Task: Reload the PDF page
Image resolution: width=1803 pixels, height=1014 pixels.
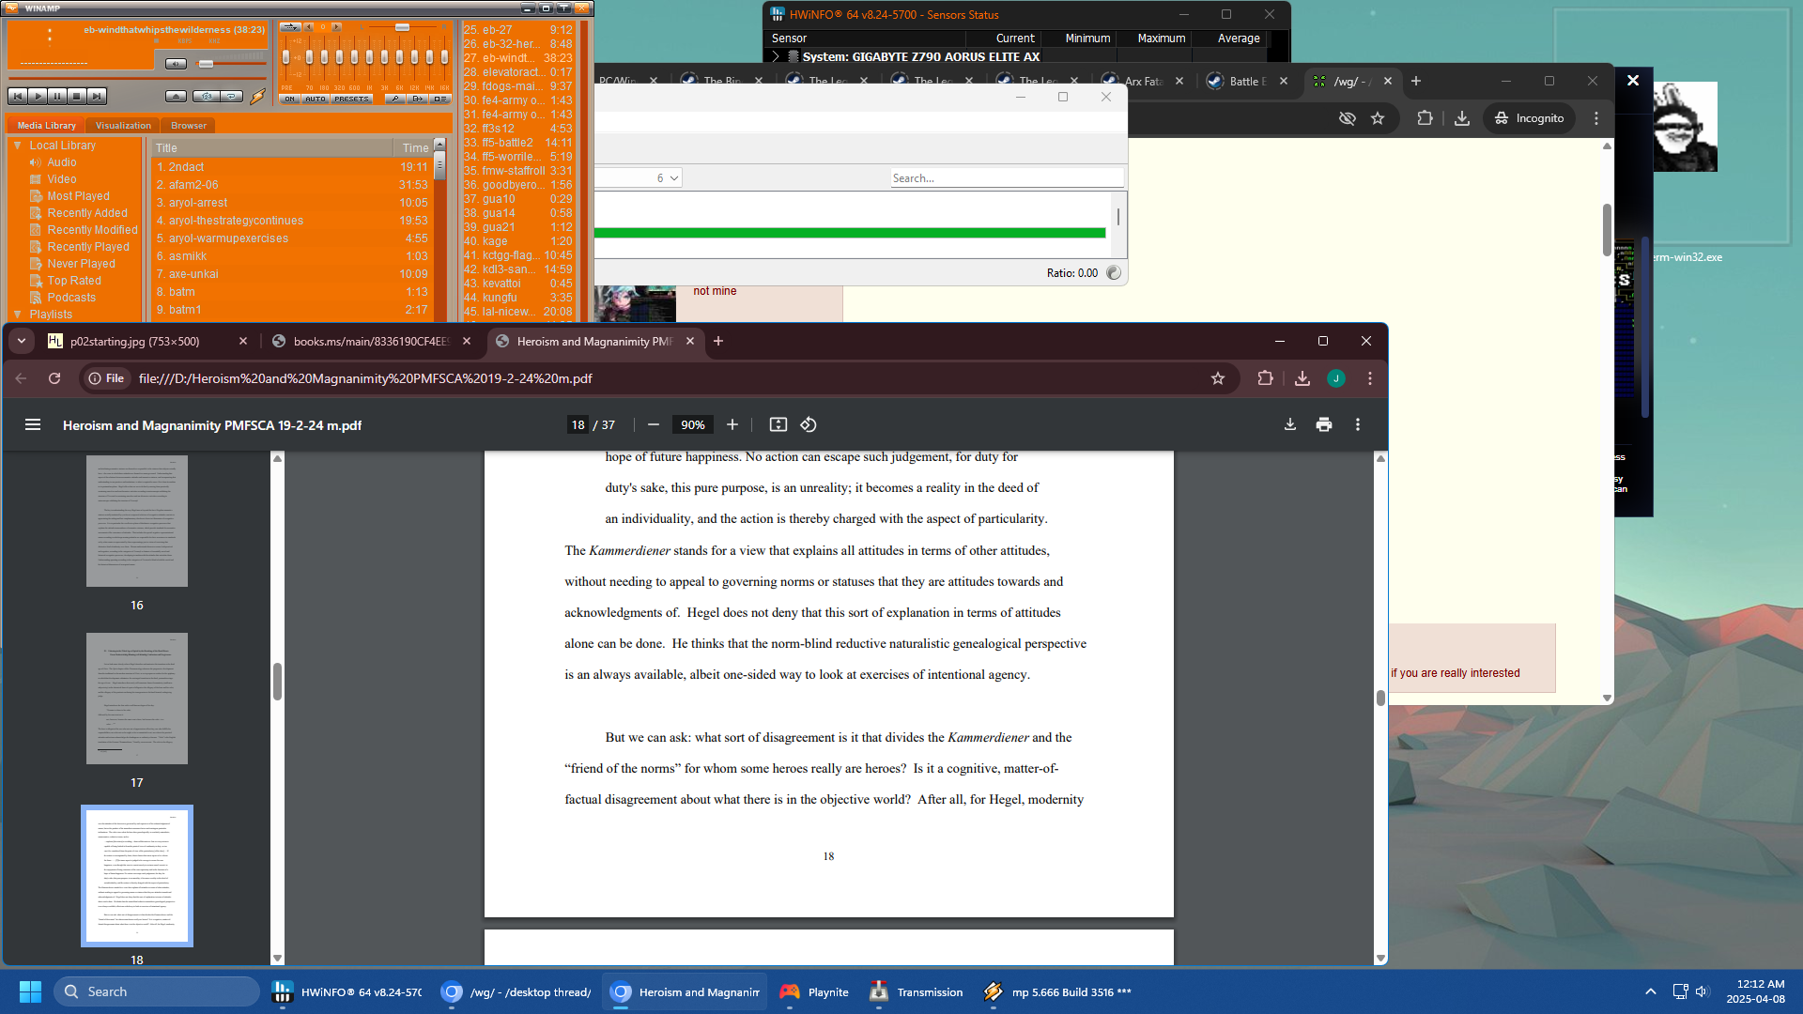Action: (54, 378)
